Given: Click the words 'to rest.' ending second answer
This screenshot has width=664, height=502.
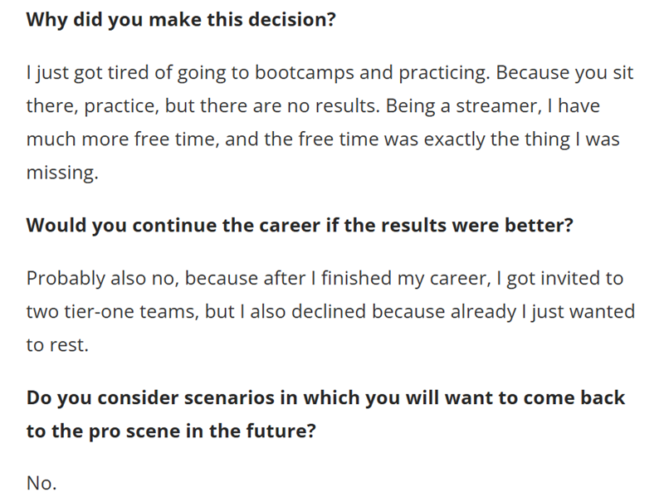Looking at the screenshot, I should [57, 345].
